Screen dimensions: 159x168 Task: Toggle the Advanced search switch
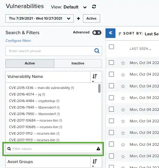(x=97, y=33)
